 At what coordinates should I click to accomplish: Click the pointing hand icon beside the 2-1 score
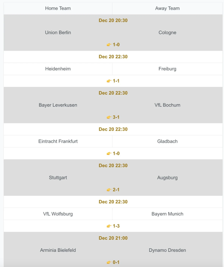[x=109, y=190]
